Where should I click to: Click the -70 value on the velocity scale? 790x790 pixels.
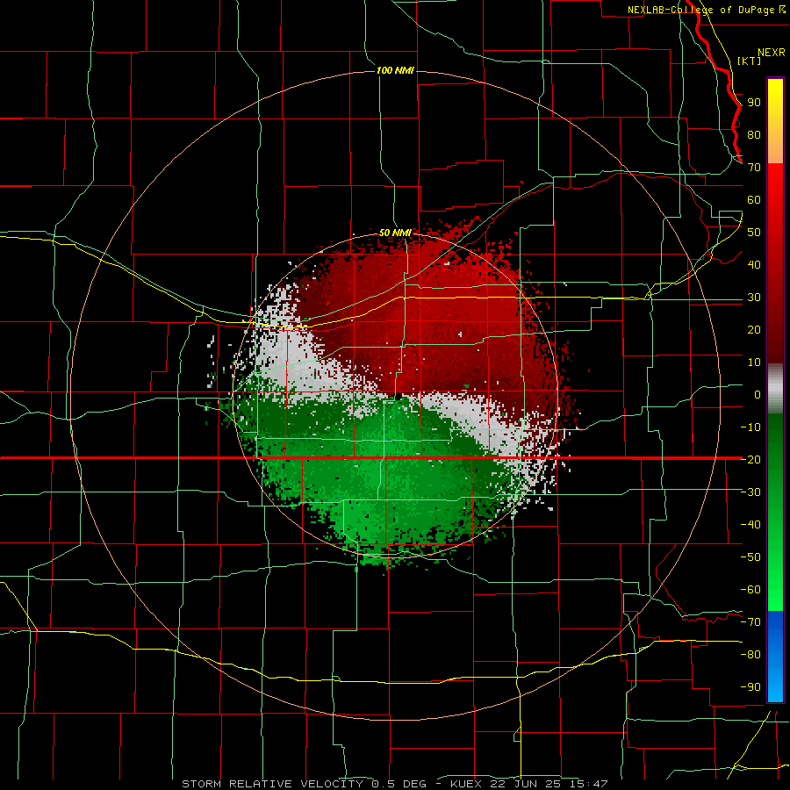[750, 622]
